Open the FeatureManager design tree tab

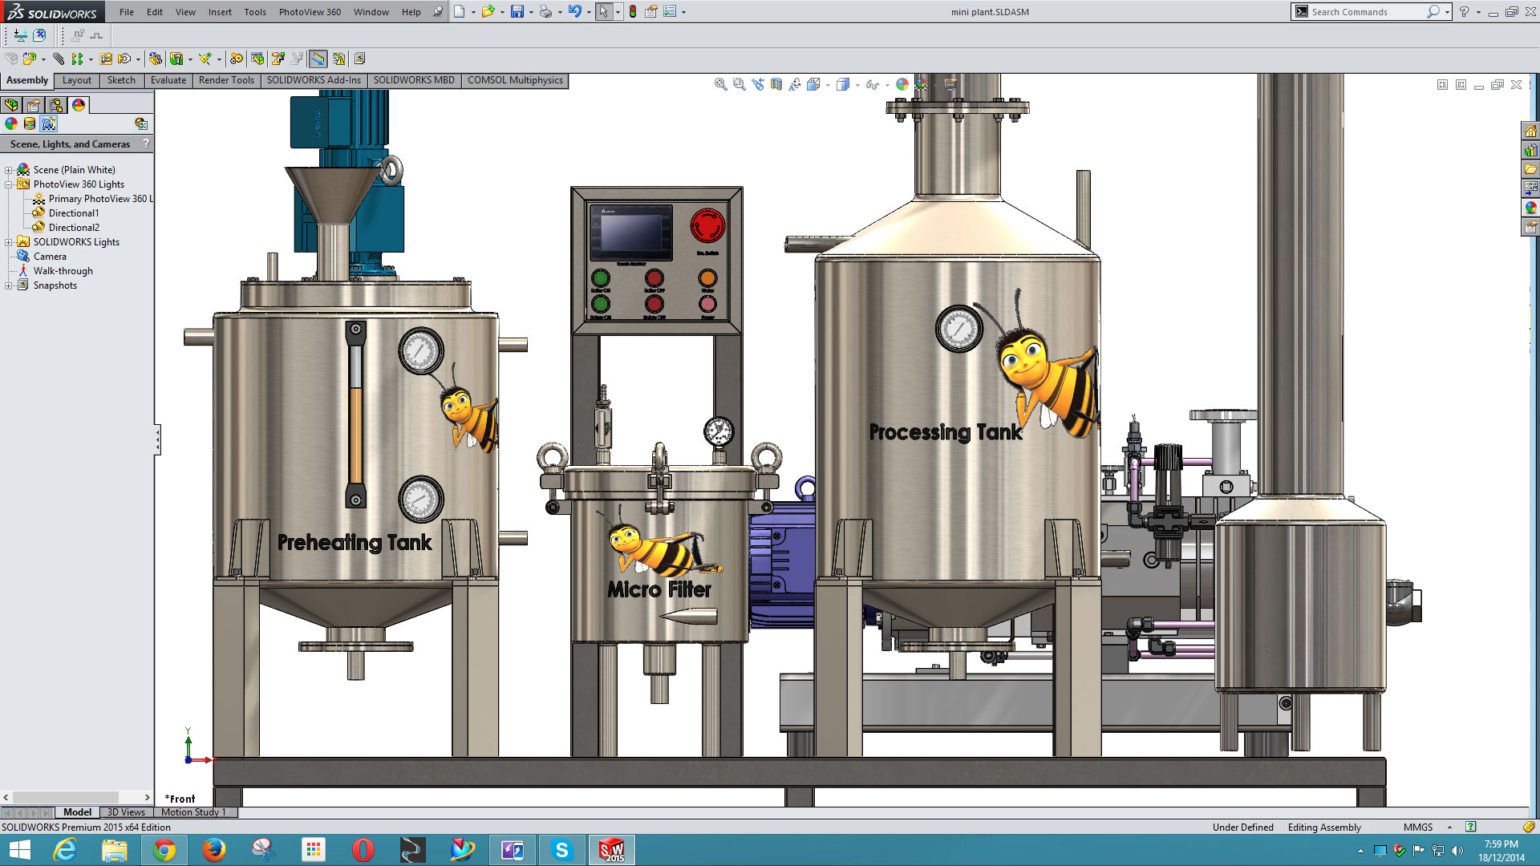[x=11, y=105]
